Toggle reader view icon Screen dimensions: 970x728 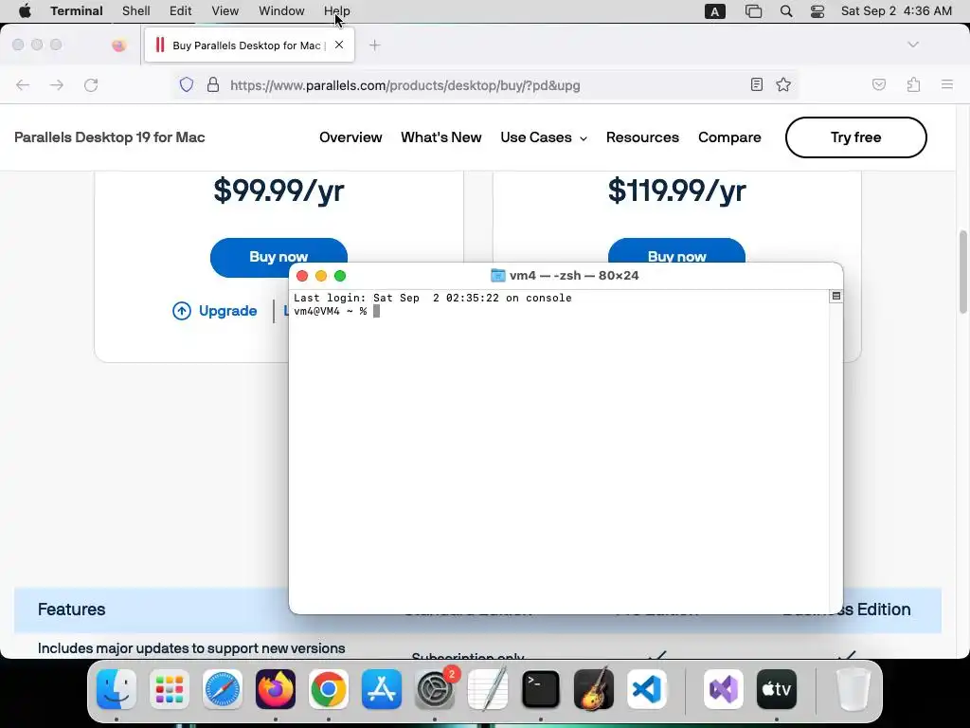pos(757,84)
